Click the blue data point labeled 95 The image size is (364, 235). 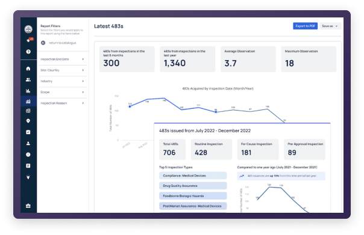point(216,112)
